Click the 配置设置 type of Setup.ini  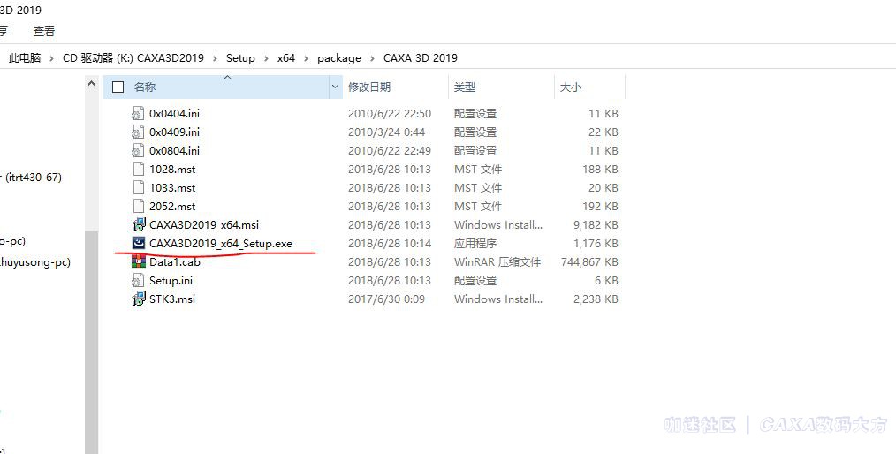(475, 280)
